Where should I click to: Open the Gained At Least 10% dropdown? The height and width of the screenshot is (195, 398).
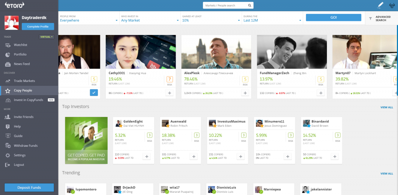click(211, 18)
